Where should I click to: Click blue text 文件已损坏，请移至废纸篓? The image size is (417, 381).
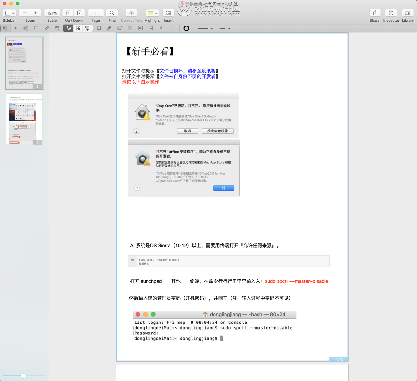point(188,71)
